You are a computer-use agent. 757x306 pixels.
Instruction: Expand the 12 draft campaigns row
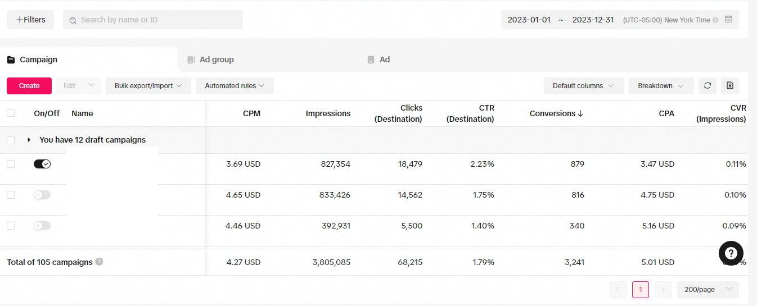[29, 140]
